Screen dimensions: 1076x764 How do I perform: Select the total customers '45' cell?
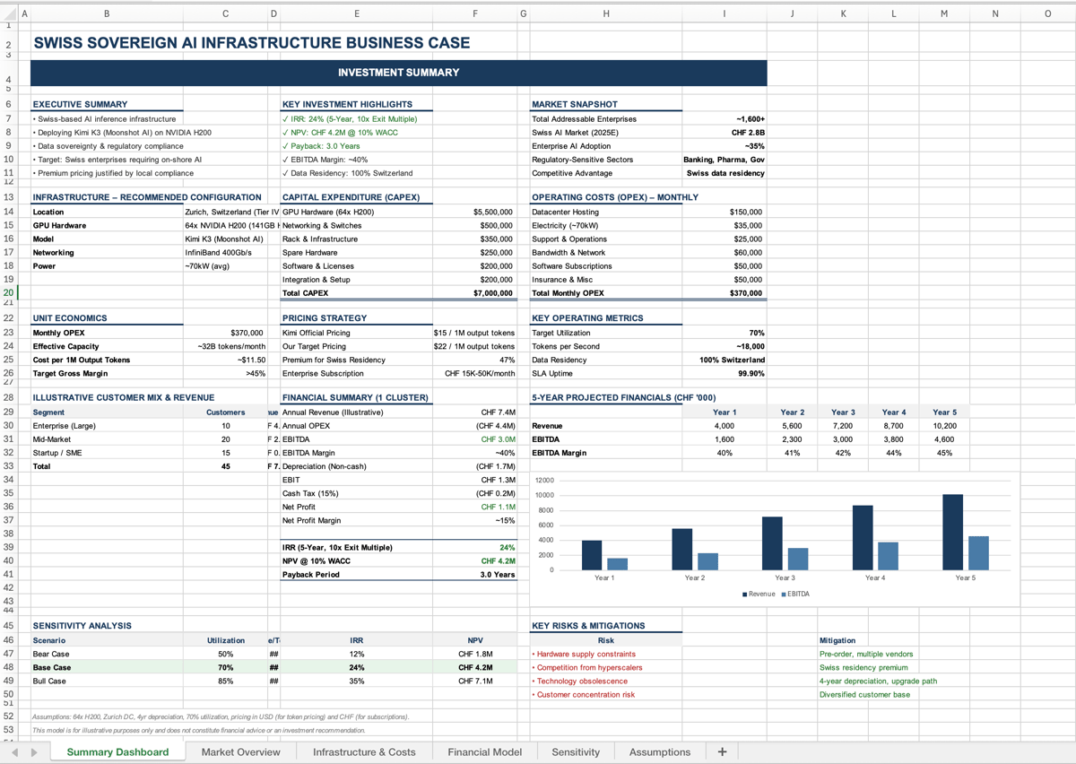point(225,466)
